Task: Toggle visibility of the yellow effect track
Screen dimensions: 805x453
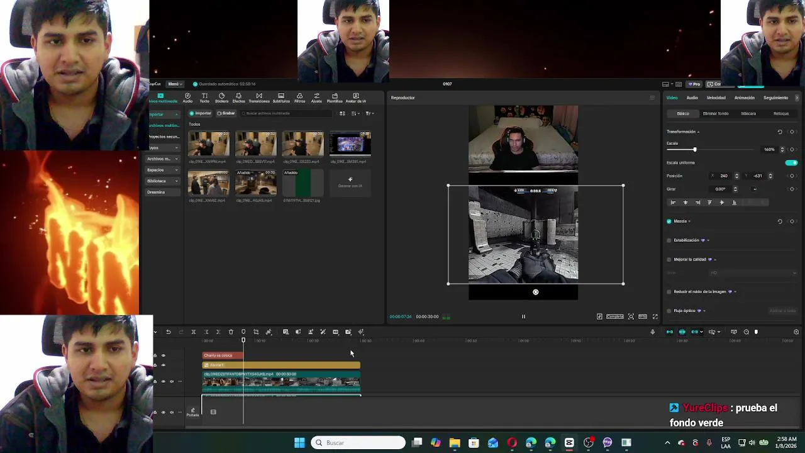Action: tap(164, 365)
